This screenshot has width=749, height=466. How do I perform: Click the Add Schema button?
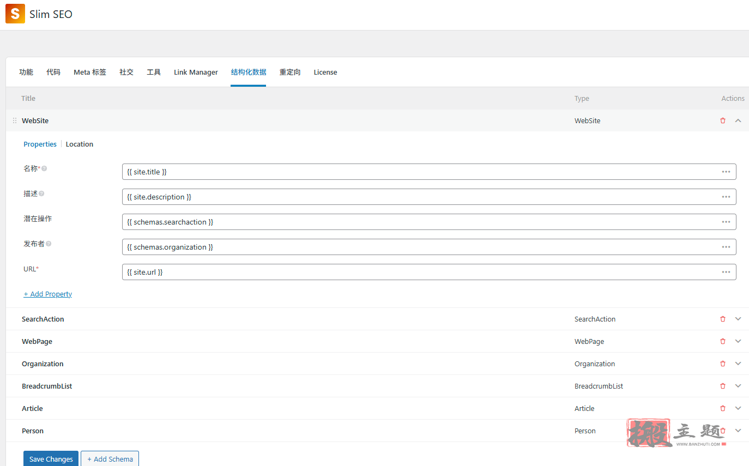(110, 459)
